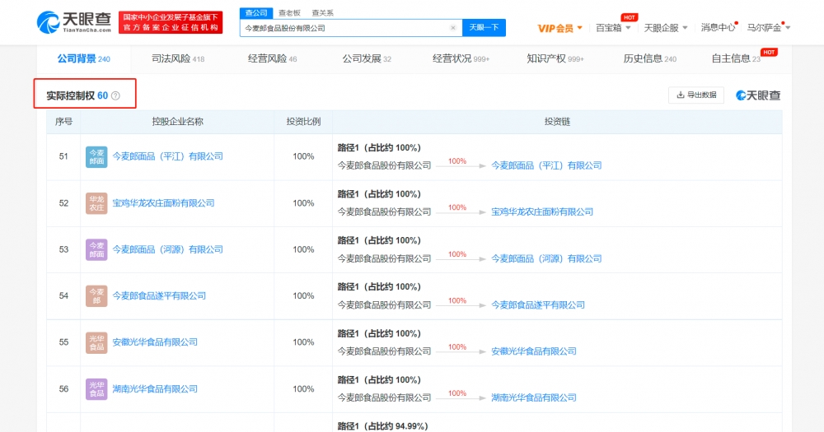Click logo icon for 今麦郎面品（平江）有限公司
Screen dimensions: 824x432
coord(96,156)
